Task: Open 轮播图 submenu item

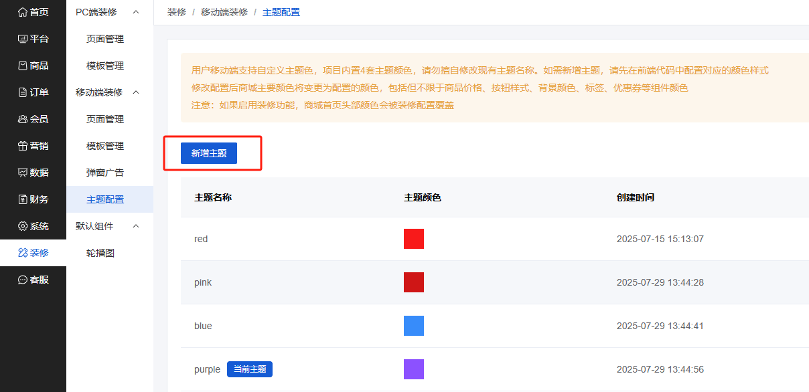Action: click(x=100, y=253)
